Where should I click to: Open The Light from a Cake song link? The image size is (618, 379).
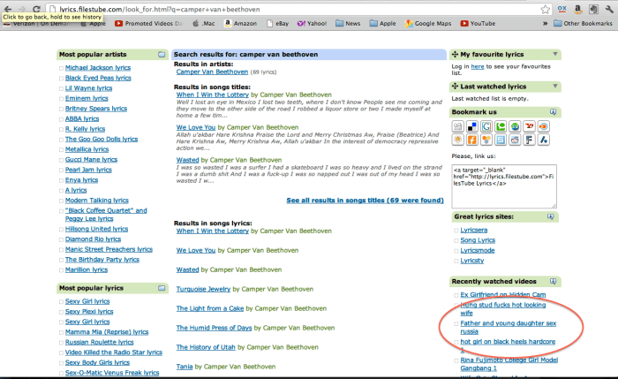point(210,308)
